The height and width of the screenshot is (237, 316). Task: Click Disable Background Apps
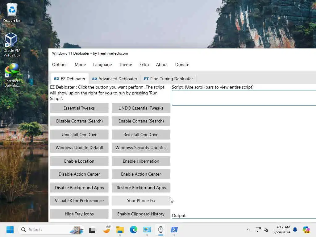coord(79,188)
